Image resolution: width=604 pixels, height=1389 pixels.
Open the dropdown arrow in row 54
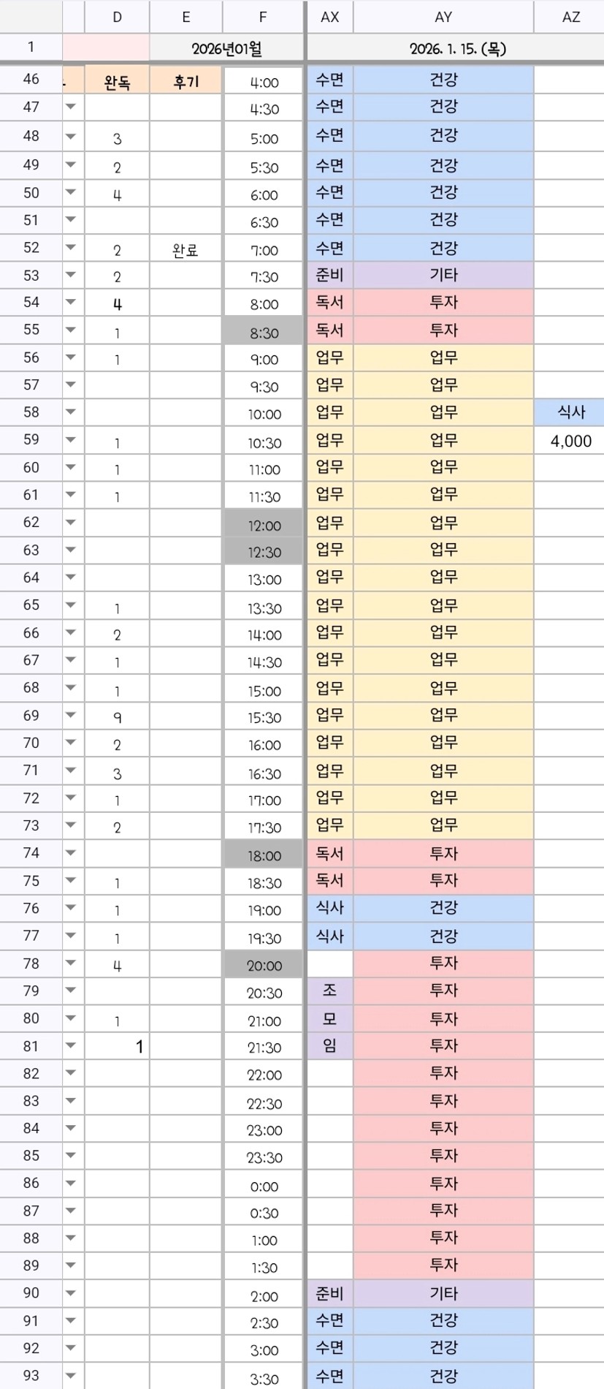click(x=71, y=302)
